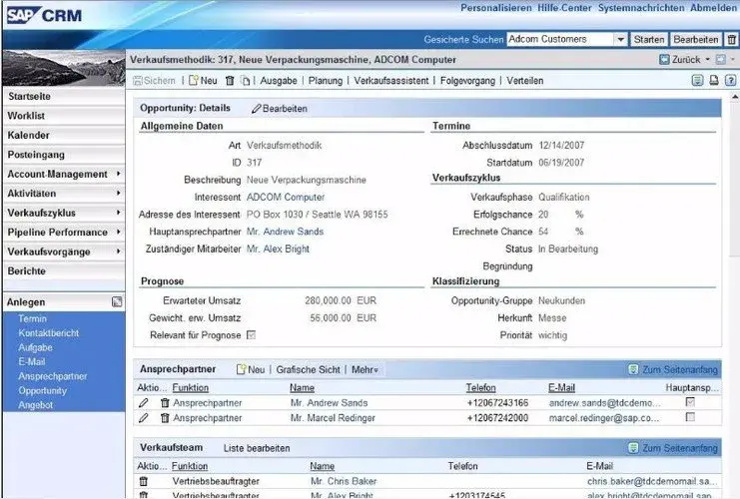The height and width of the screenshot is (499, 740).
Task: Toggle Hauptansprechpartner checkbox for Andrew Sands
Action: click(689, 402)
